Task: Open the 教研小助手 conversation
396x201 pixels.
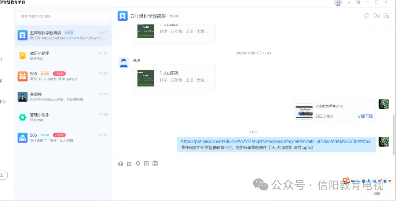Action: [63, 56]
